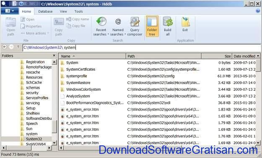Sort results by the Path column
The image size is (262, 158).
coord(163,56)
